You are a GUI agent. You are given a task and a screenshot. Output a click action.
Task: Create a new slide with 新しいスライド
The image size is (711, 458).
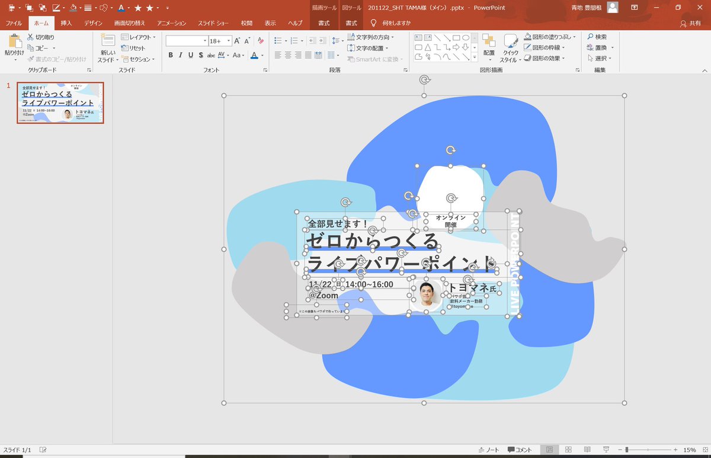(x=108, y=48)
